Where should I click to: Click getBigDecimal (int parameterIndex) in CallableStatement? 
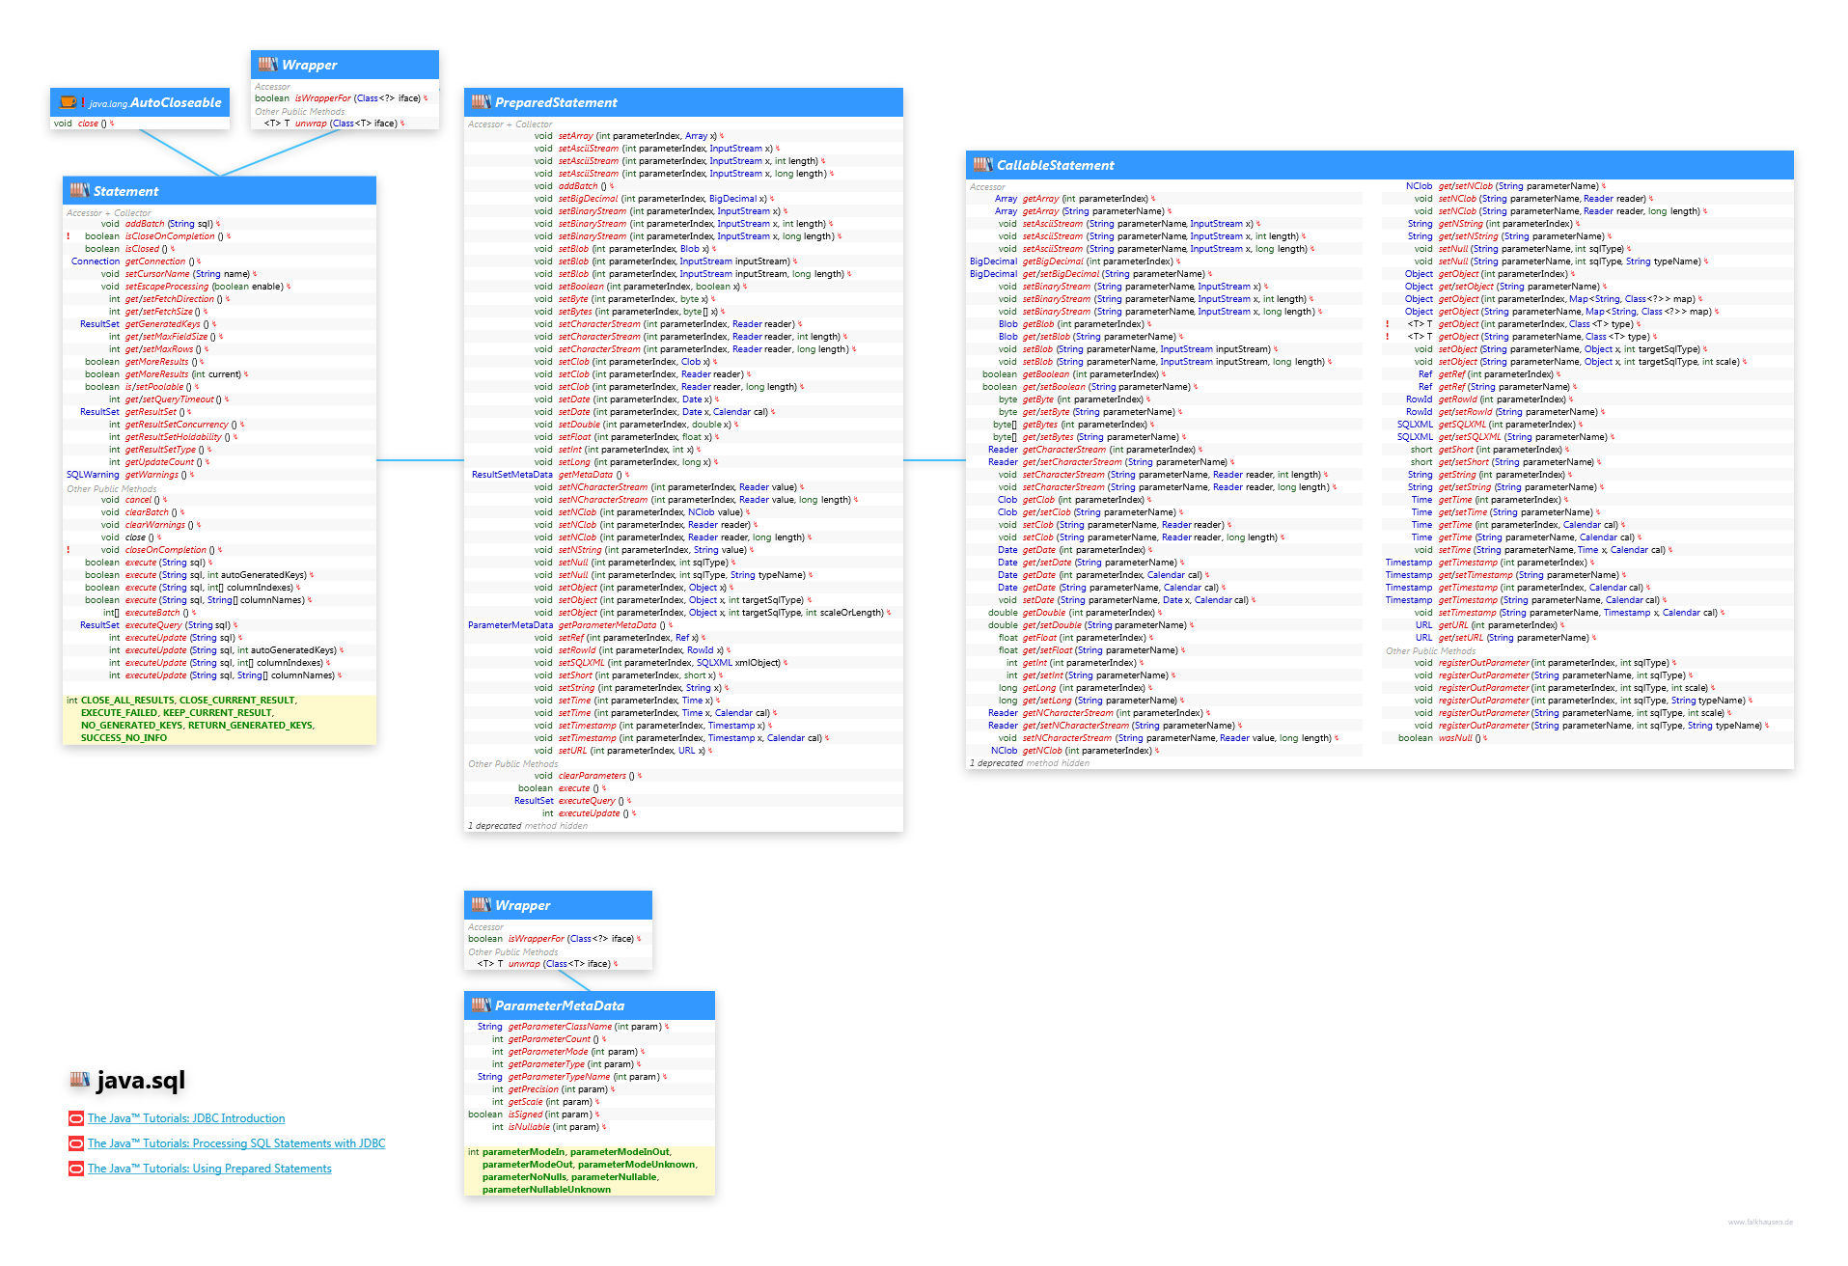tap(1098, 261)
